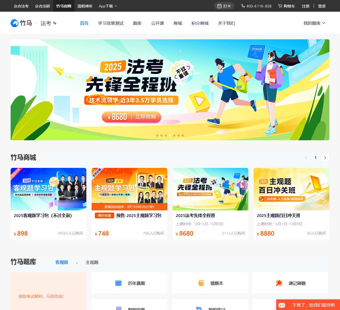Open the 速记刷题 icon

point(279,283)
